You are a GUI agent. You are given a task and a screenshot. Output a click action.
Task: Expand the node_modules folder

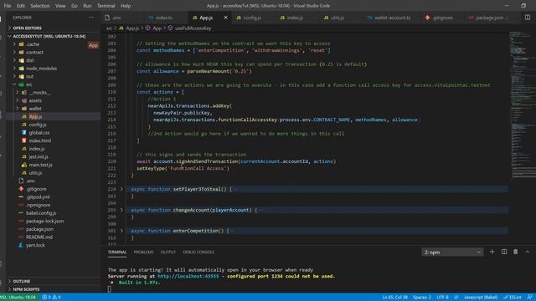41,69
